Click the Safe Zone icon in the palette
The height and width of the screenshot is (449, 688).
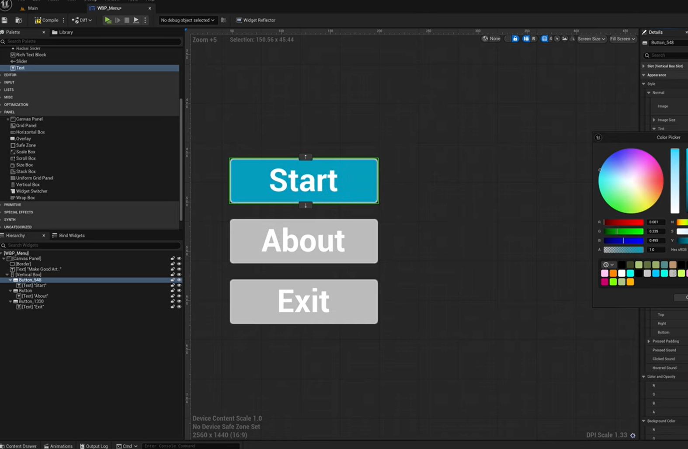point(13,145)
